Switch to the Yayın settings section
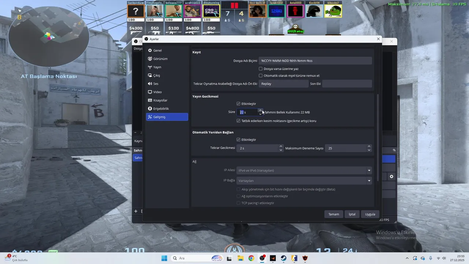 pos(167,67)
